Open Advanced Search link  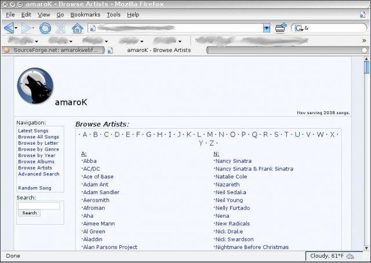coord(39,174)
